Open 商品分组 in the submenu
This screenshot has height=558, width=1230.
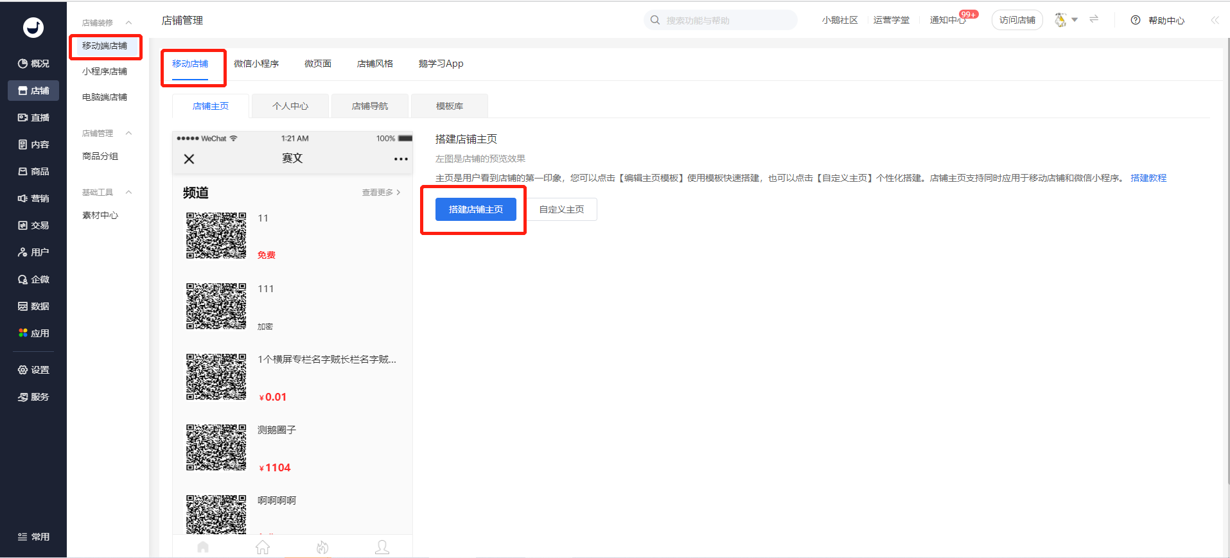click(x=100, y=156)
